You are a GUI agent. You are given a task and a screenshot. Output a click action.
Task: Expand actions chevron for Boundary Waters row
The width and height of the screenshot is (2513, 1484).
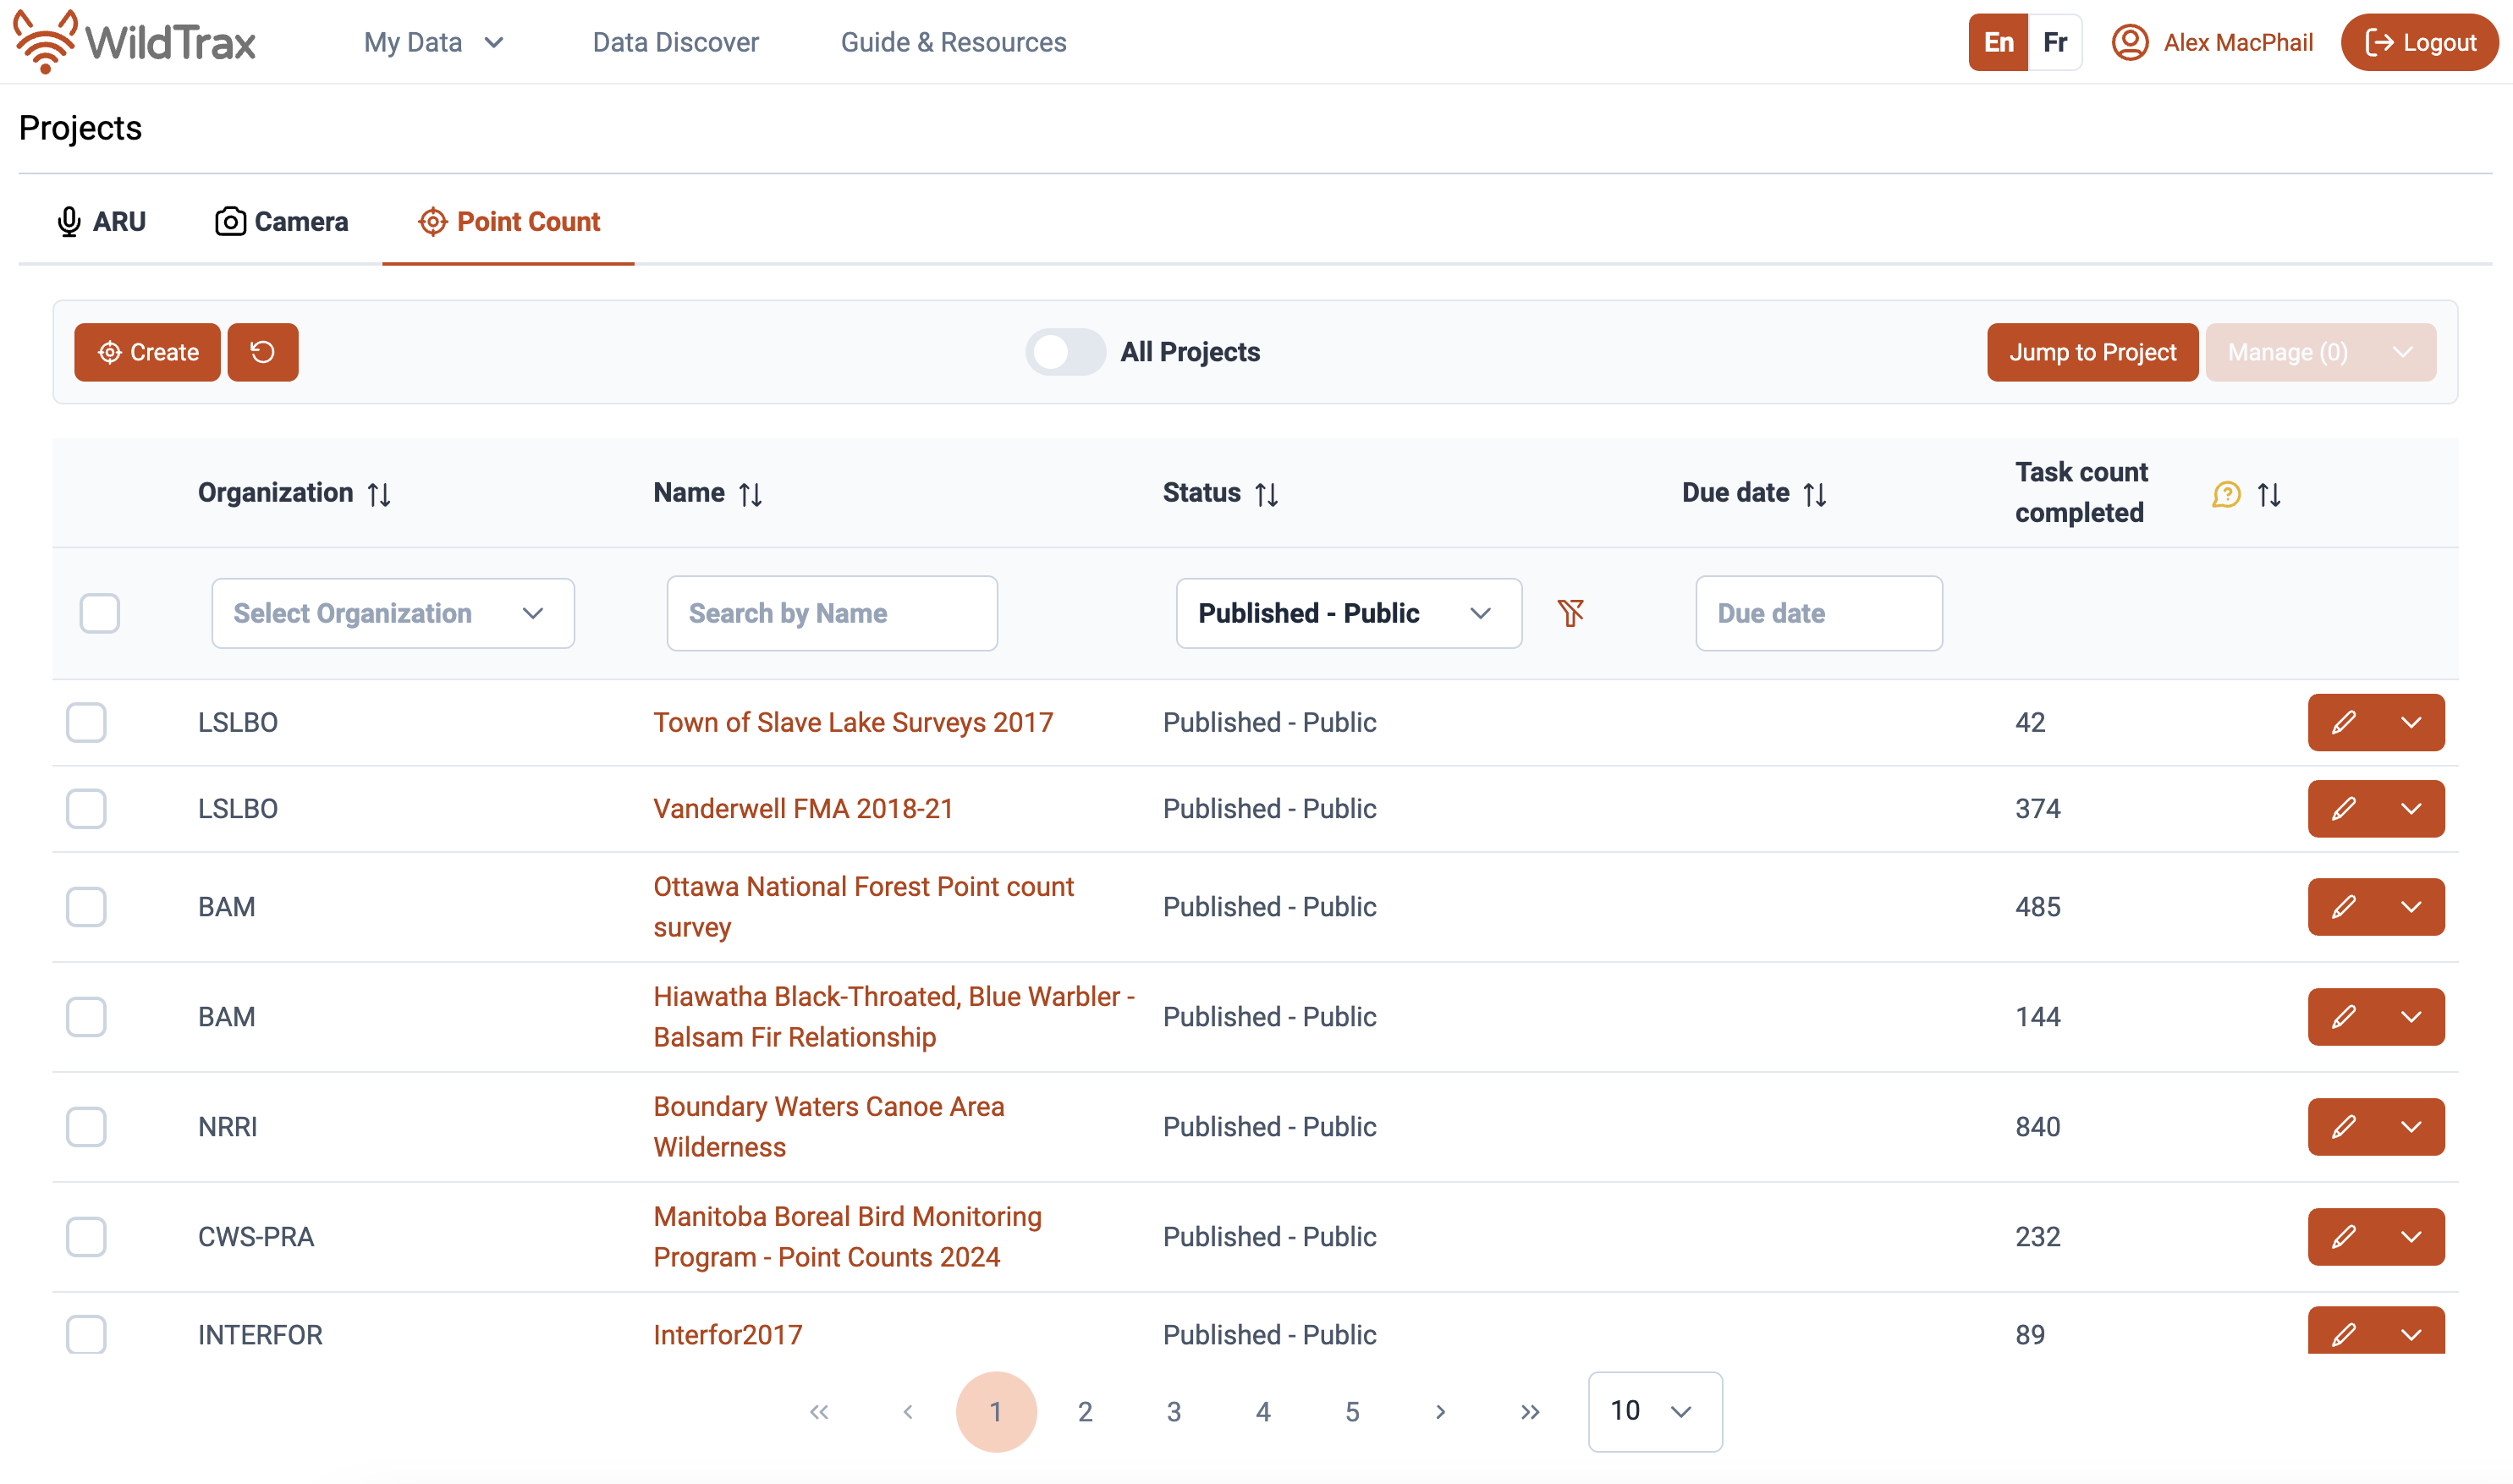click(2411, 1127)
